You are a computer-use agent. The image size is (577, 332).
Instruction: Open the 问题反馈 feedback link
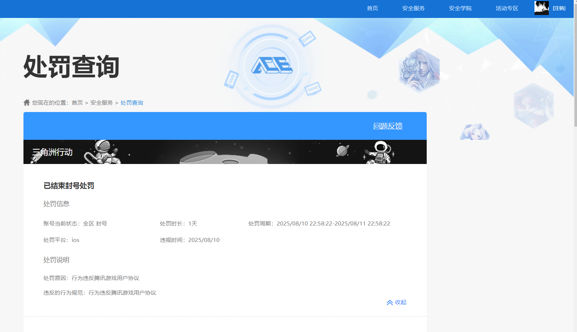click(388, 126)
